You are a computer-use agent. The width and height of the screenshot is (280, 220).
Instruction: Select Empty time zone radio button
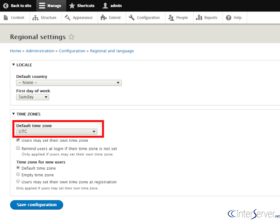(x=18, y=175)
